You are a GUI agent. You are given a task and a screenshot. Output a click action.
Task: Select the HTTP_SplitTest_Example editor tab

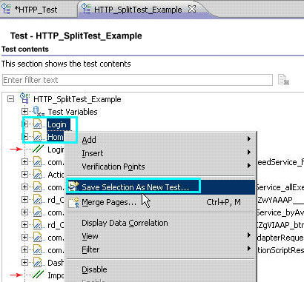(x=138, y=10)
